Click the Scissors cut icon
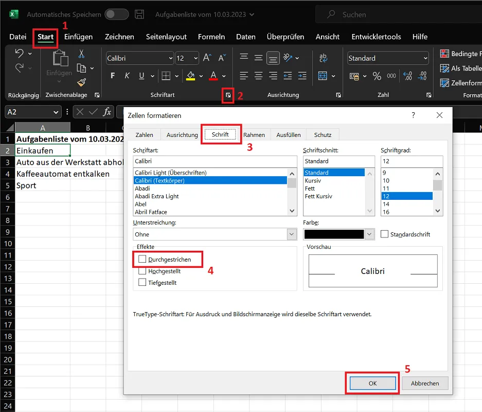The width and height of the screenshot is (482, 412). click(81, 54)
